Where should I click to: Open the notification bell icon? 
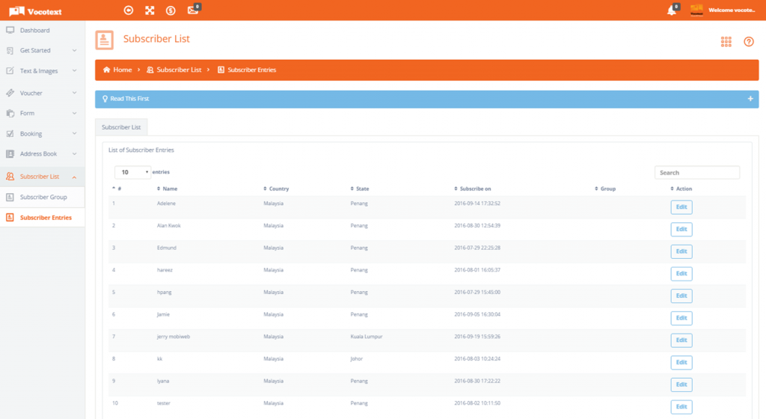pyautogui.click(x=672, y=10)
